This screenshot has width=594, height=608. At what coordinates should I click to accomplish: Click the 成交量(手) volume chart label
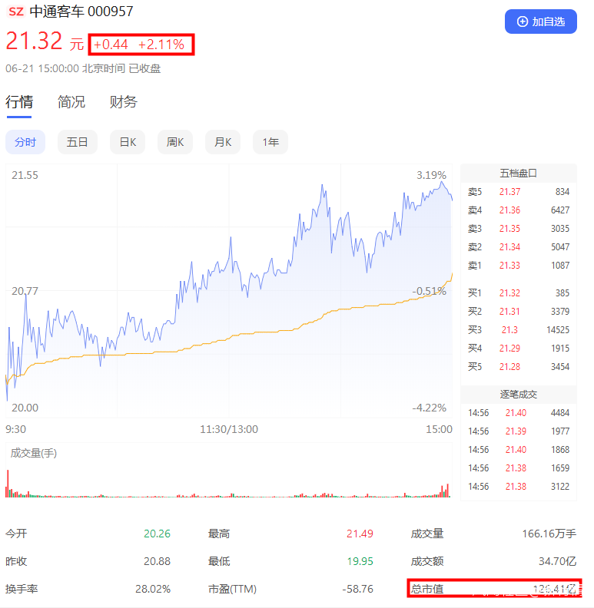tap(34, 453)
